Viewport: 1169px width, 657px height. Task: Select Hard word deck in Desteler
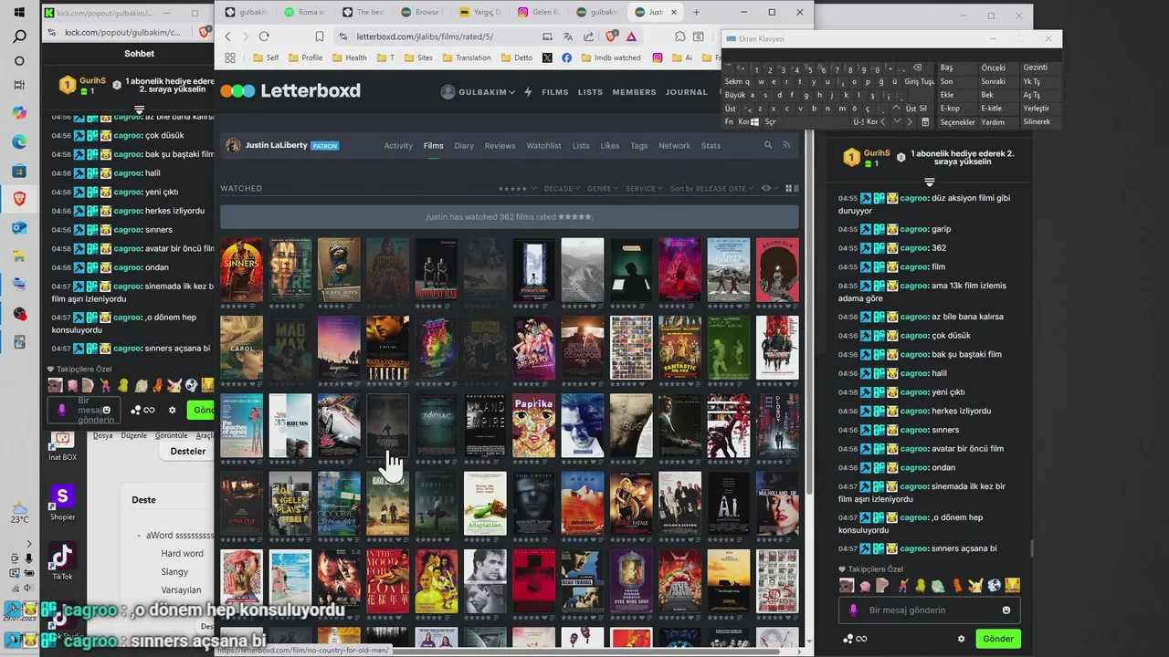(x=183, y=554)
